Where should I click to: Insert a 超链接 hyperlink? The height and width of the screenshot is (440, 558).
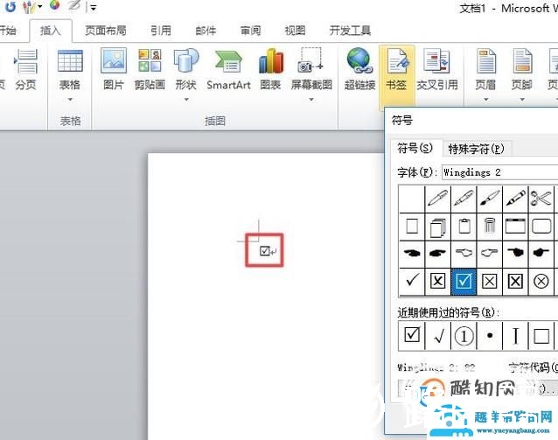pos(359,69)
